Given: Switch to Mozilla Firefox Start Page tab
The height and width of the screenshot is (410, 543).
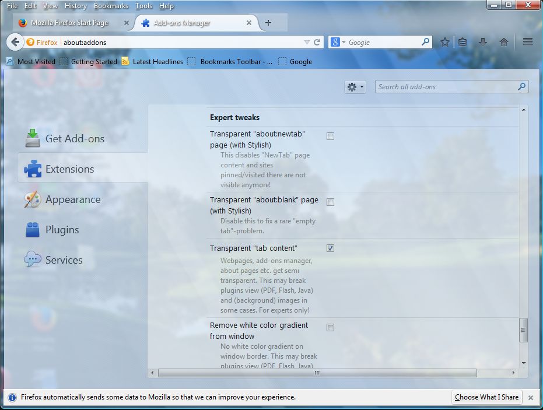Looking at the screenshot, I should point(73,23).
